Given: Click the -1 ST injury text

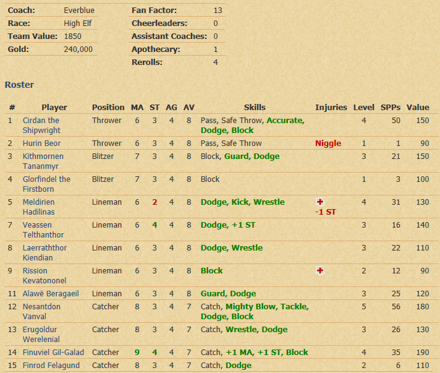Looking at the screenshot, I should (326, 212).
